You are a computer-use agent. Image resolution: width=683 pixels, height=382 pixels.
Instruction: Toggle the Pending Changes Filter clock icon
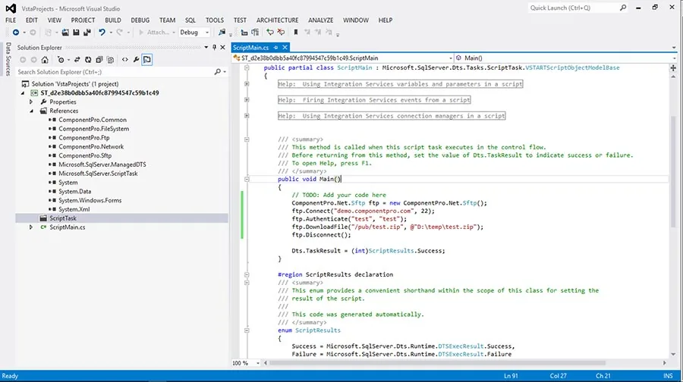(x=61, y=60)
